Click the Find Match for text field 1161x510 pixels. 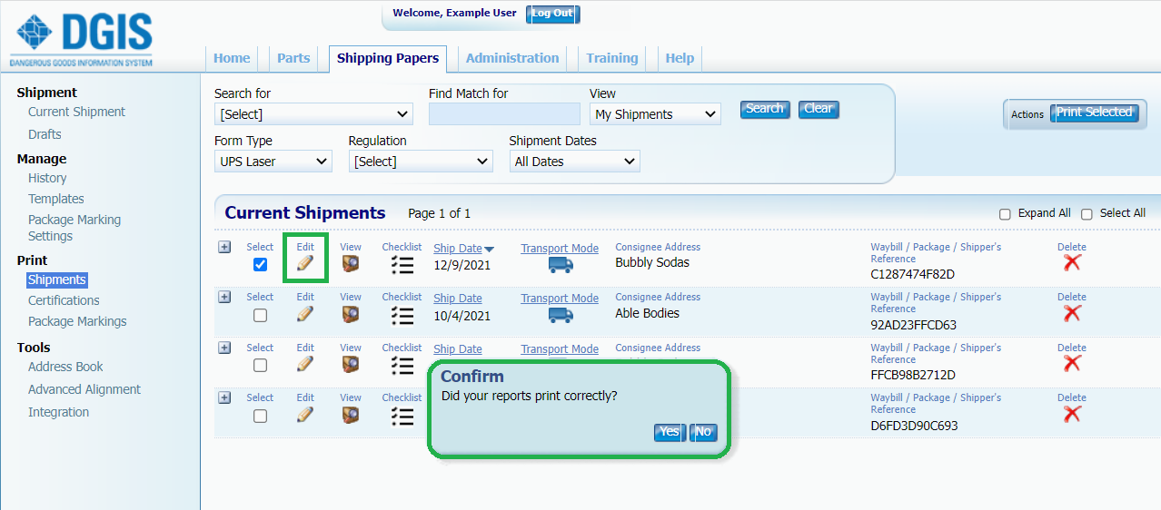(504, 114)
